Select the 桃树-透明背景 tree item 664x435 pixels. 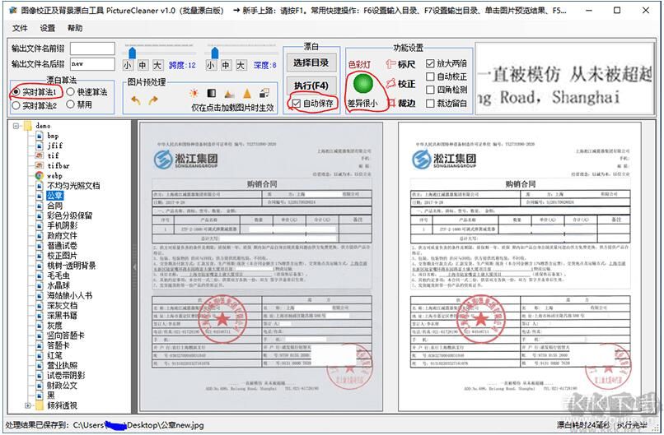pyautogui.click(x=71, y=266)
